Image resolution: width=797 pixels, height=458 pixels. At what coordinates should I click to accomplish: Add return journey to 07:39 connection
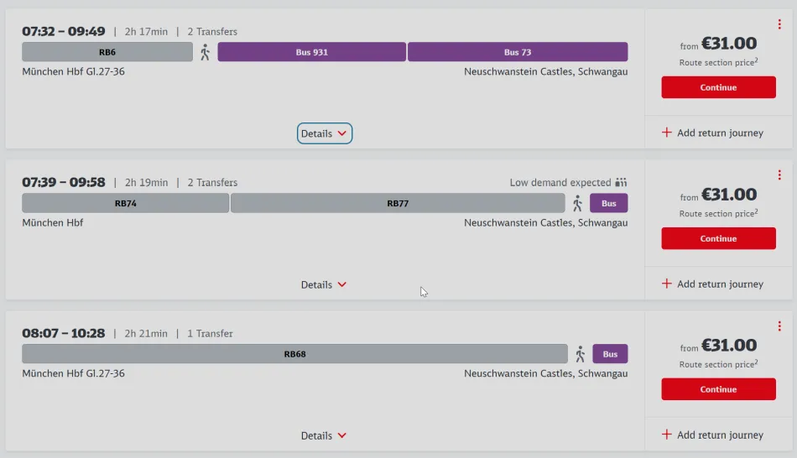point(713,284)
